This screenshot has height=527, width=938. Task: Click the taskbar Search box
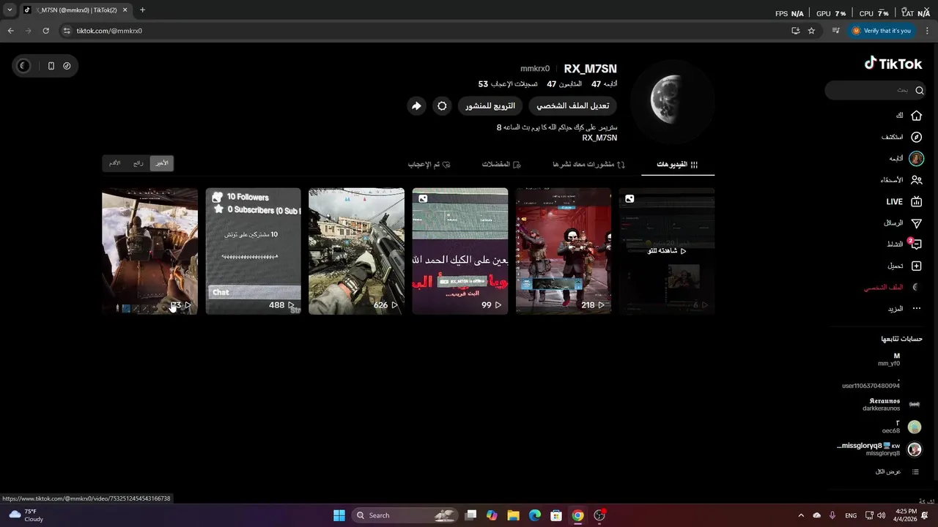pos(405,515)
